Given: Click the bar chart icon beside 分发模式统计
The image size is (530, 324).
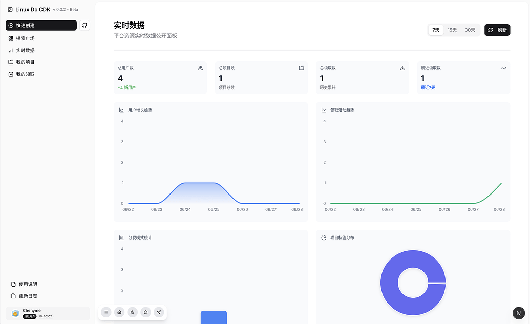Looking at the screenshot, I should 121,238.
